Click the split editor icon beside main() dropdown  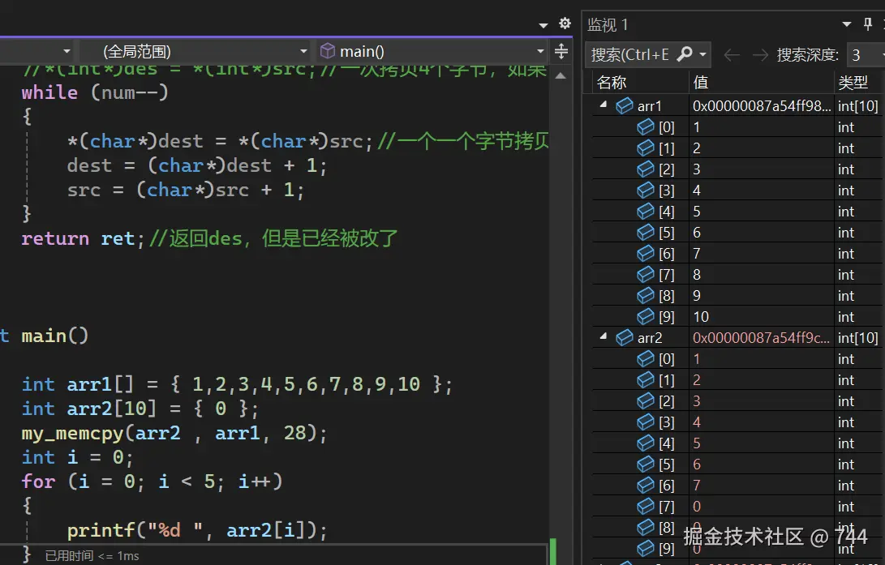point(560,51)
